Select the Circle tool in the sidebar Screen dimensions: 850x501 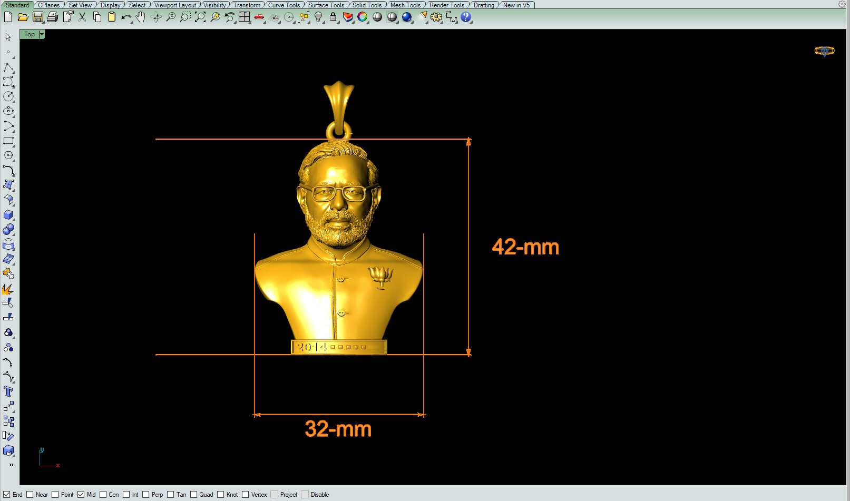(8, 96)
